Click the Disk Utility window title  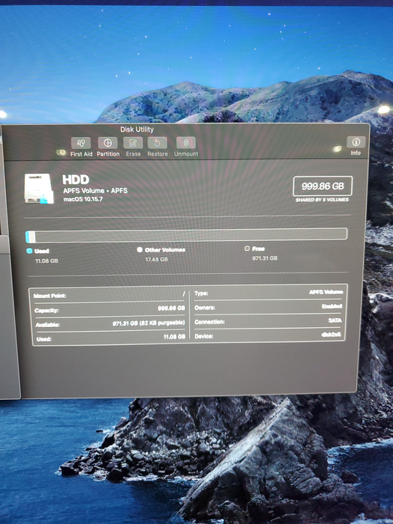(137, 130)
